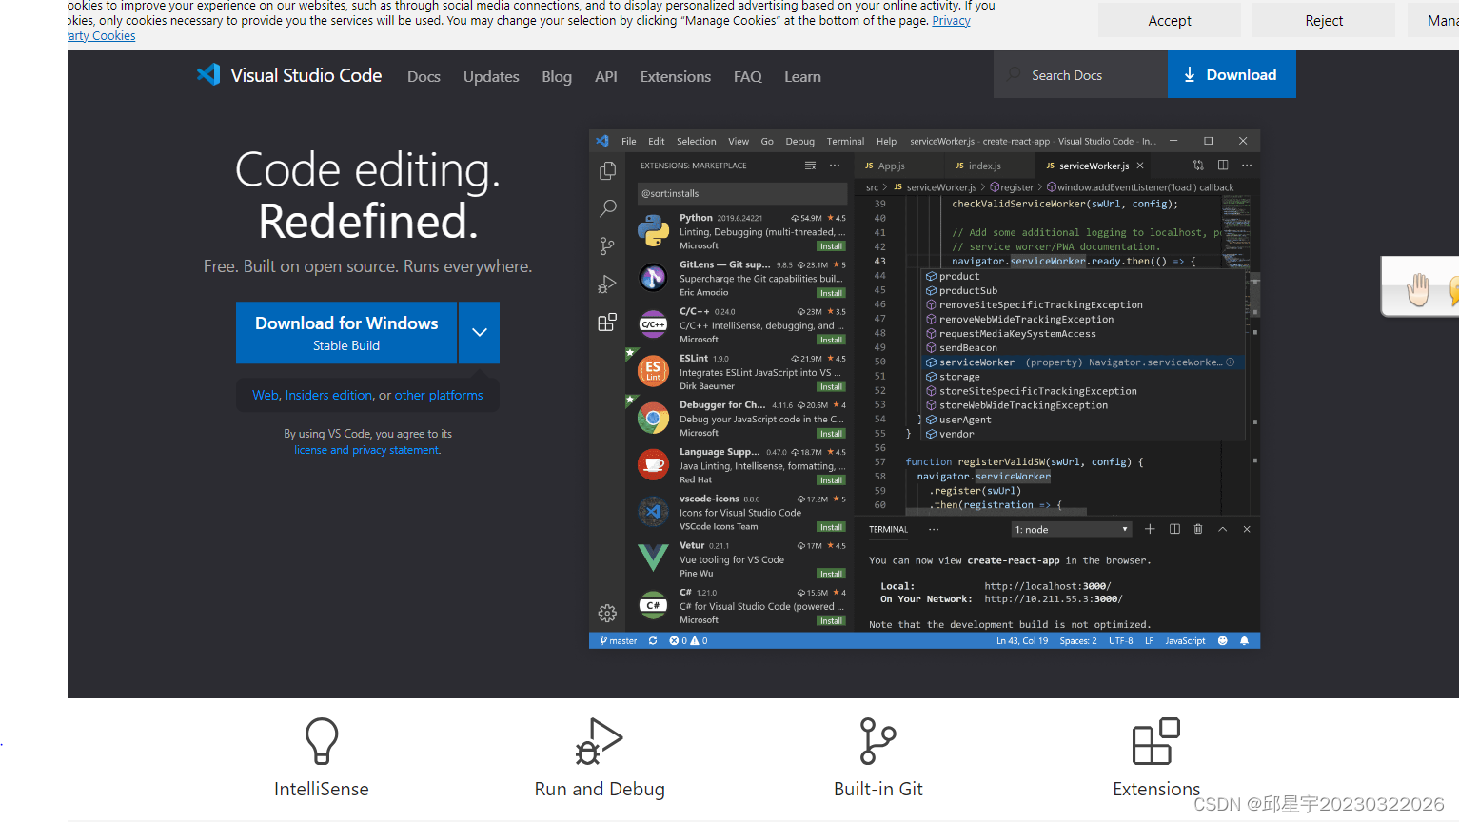
Task: Open the FAQ navigation item
Action: 748,77
